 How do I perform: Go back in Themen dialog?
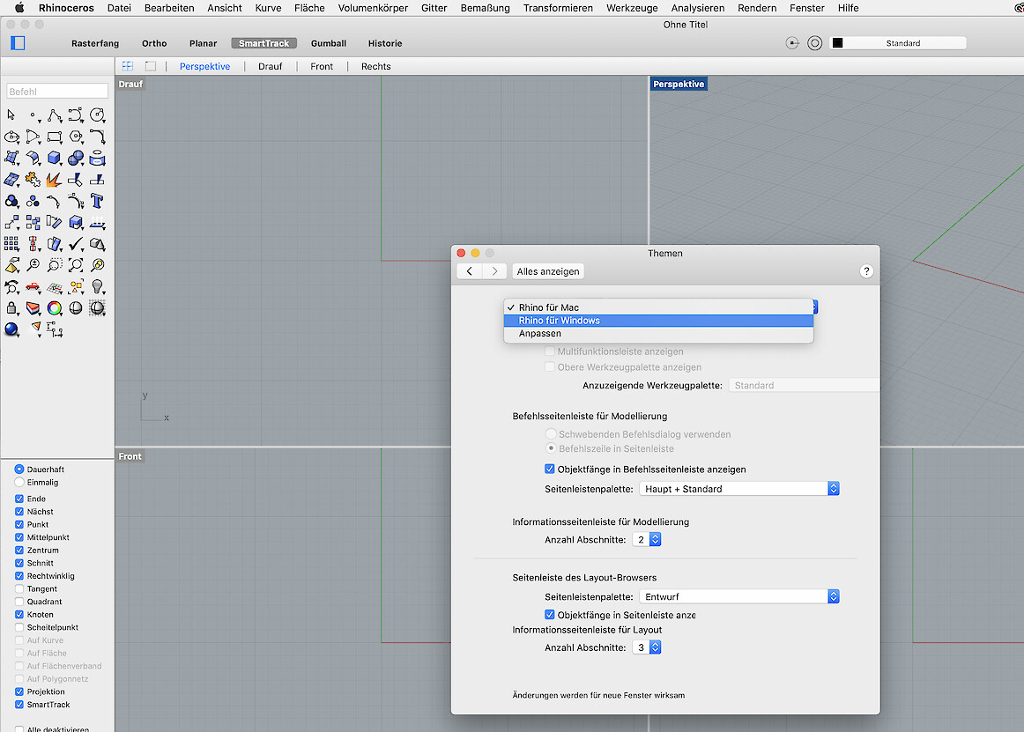coord(470,271)
